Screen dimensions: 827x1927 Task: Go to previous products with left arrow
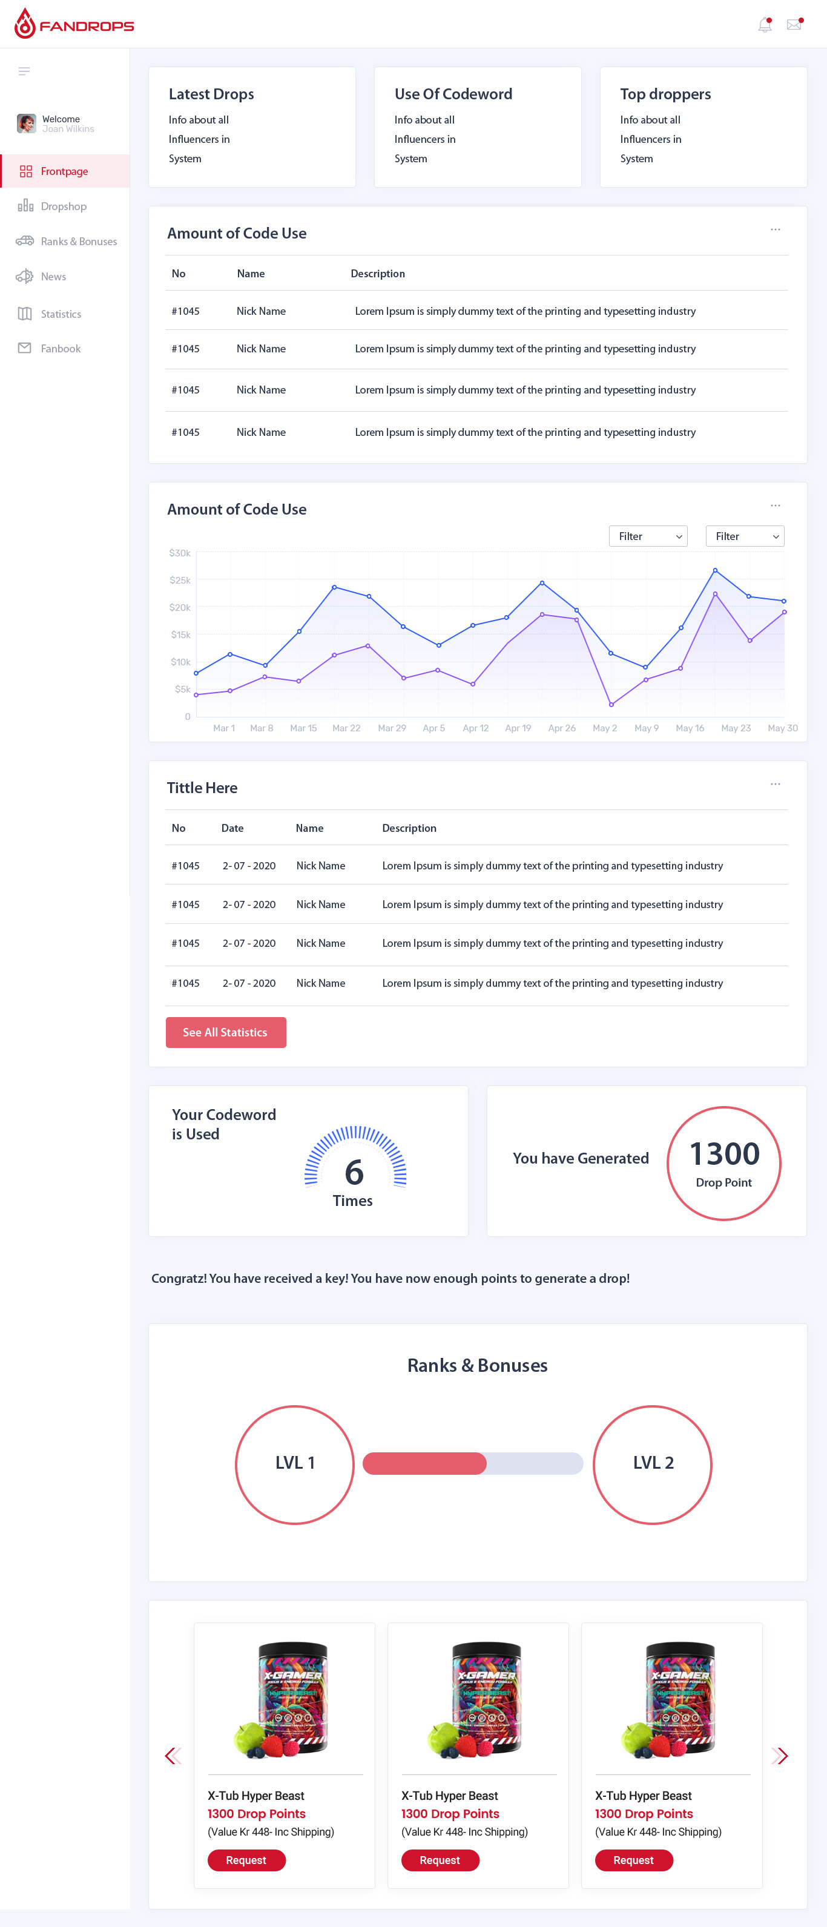click(173, 1756)
